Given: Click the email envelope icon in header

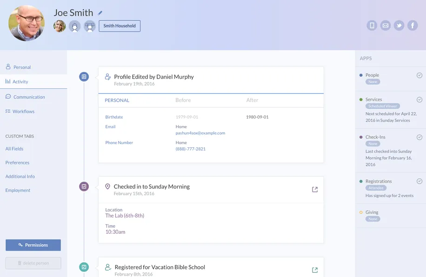Looking at the screenshot, I should (386, 26).
